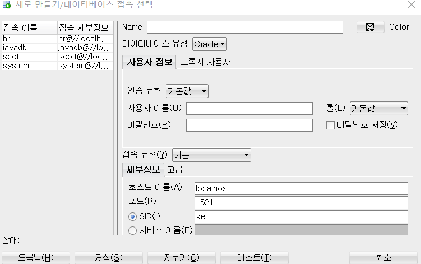This screenshot has height=264, width=421.
Task: Open the 인증 유형 dropdown
Action: click(187, 91)
